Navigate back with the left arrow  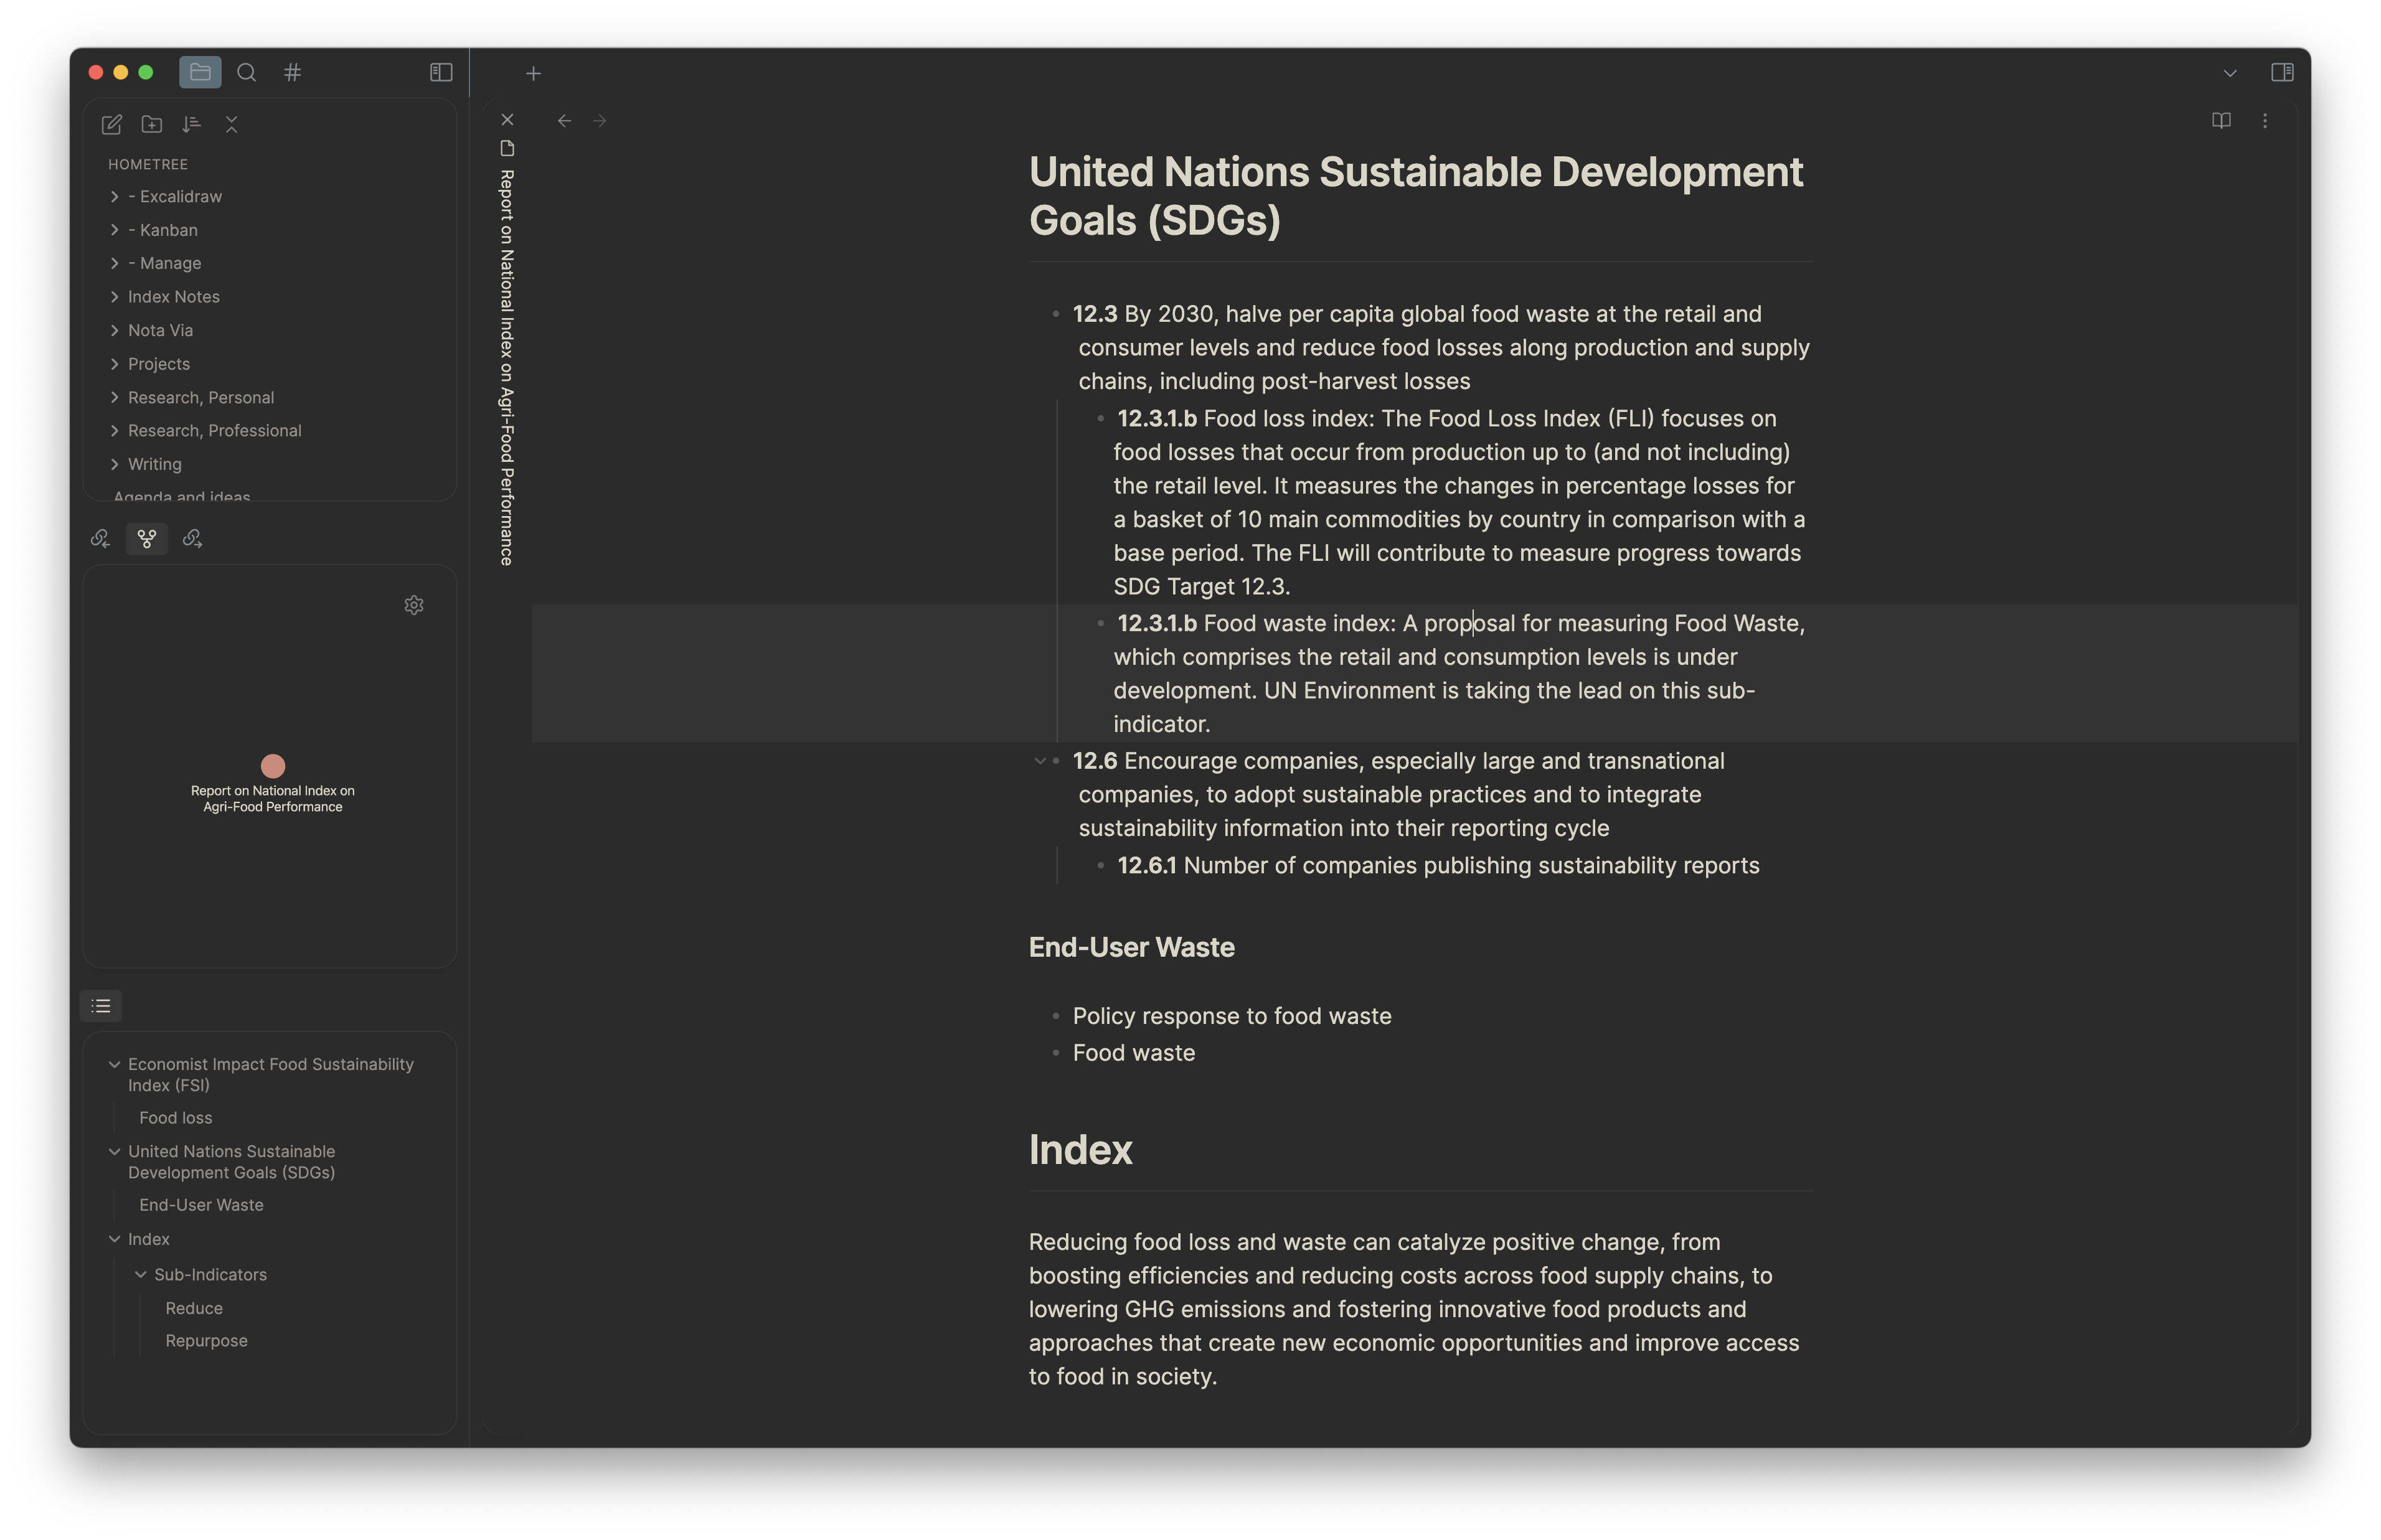[x=565, y=120]
